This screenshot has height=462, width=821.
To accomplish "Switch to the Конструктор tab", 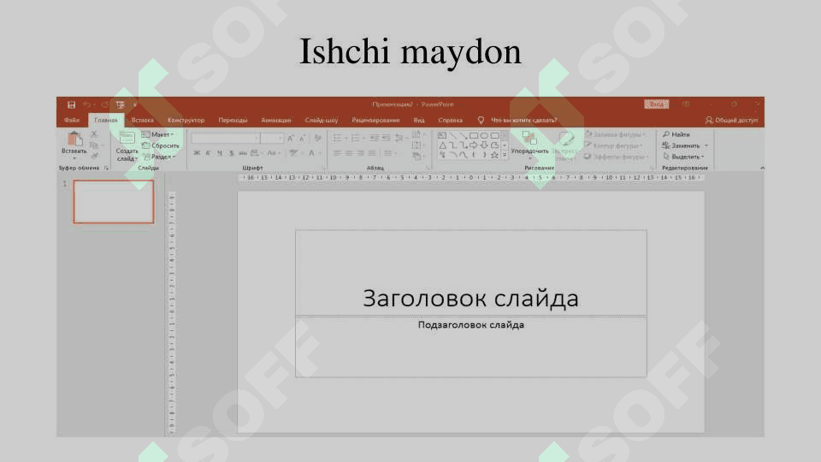I will pos(186,120).
